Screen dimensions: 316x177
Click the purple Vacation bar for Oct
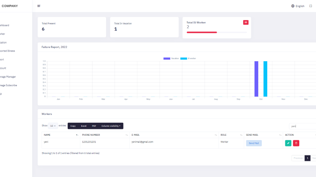pyautogui.click(x=256, y=79)
